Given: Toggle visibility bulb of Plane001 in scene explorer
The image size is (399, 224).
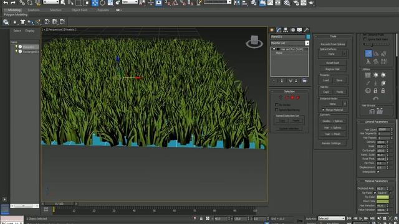Looking at the screenshot, I should click(x=17, y=47).
